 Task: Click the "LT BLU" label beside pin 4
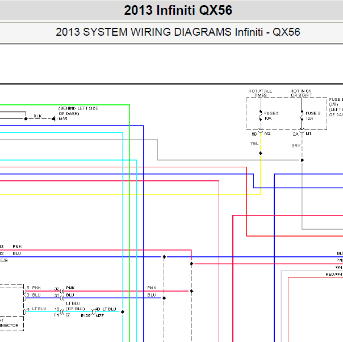click(x=39, y=309)
